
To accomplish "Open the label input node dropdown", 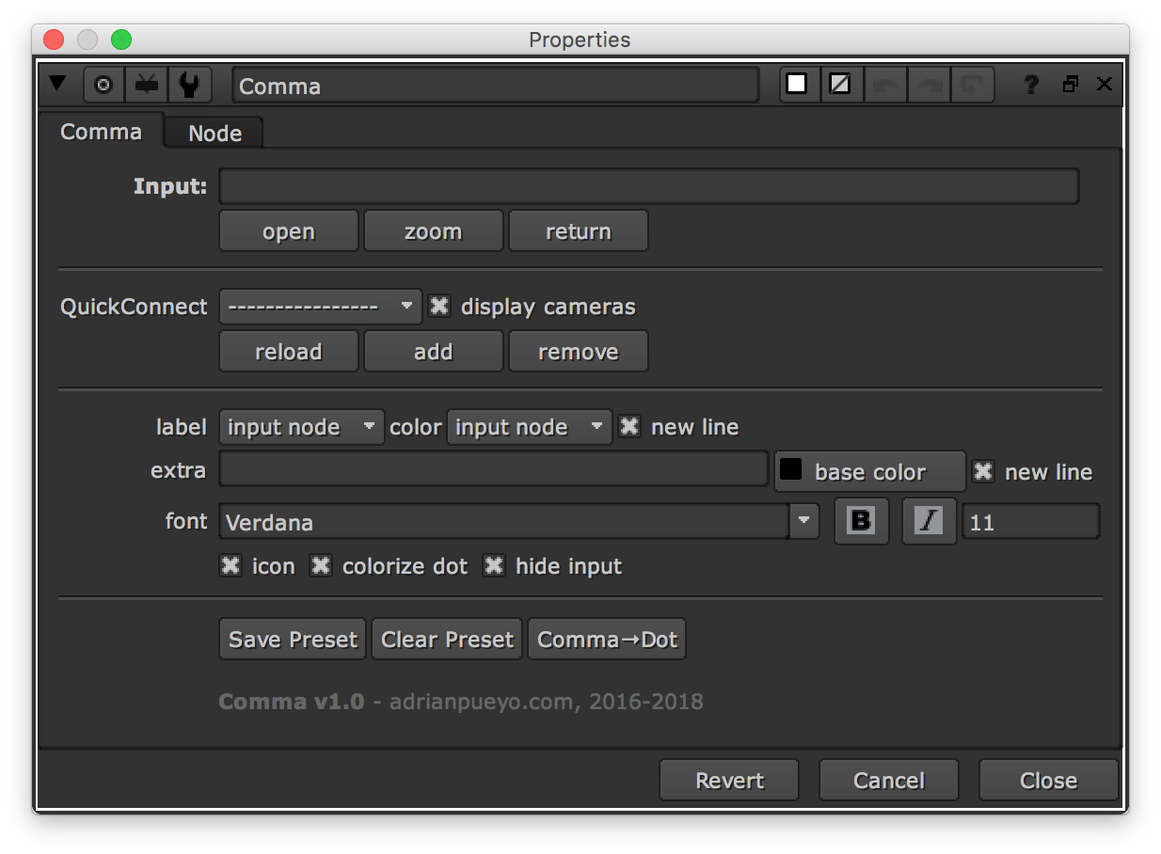I will (301, 427).
